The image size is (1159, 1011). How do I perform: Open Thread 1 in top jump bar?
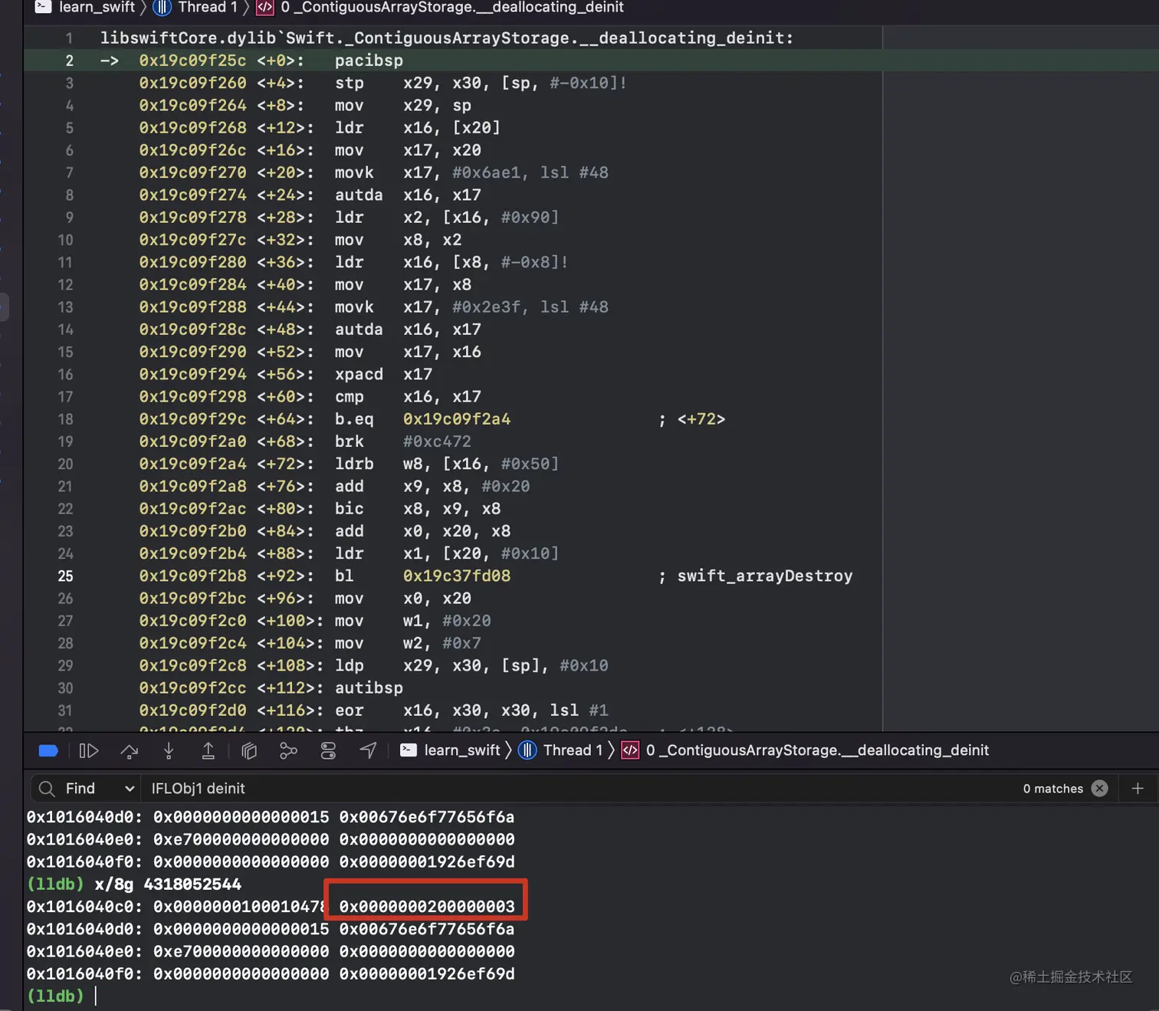[208, 7]
